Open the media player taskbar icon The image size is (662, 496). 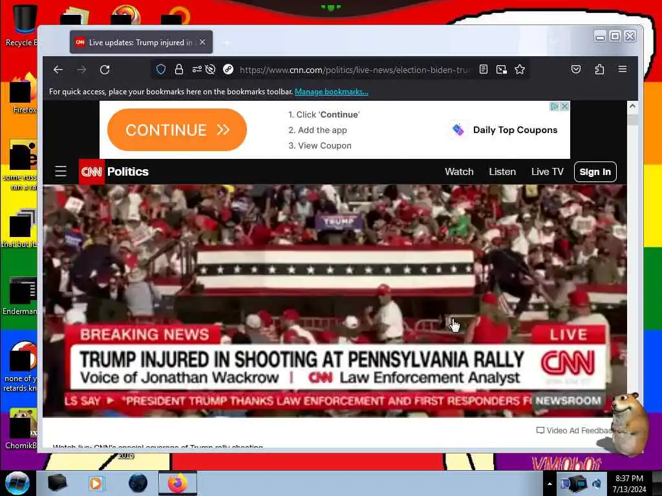96,483
